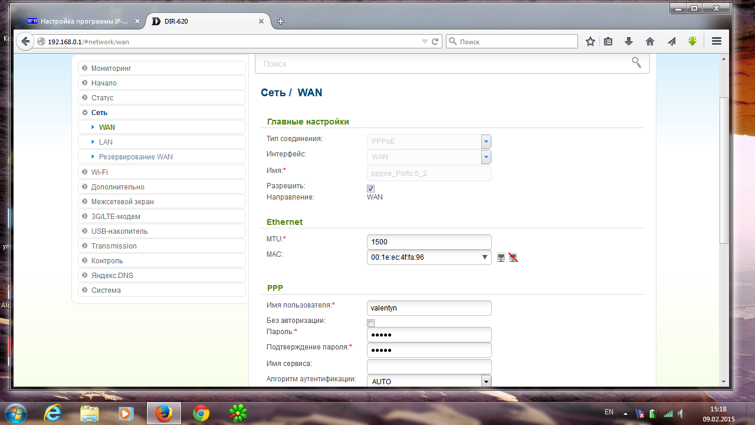Click the Firefox 'Поиск' search field
This screenshot has width=755, height=425.
[512, 41]
